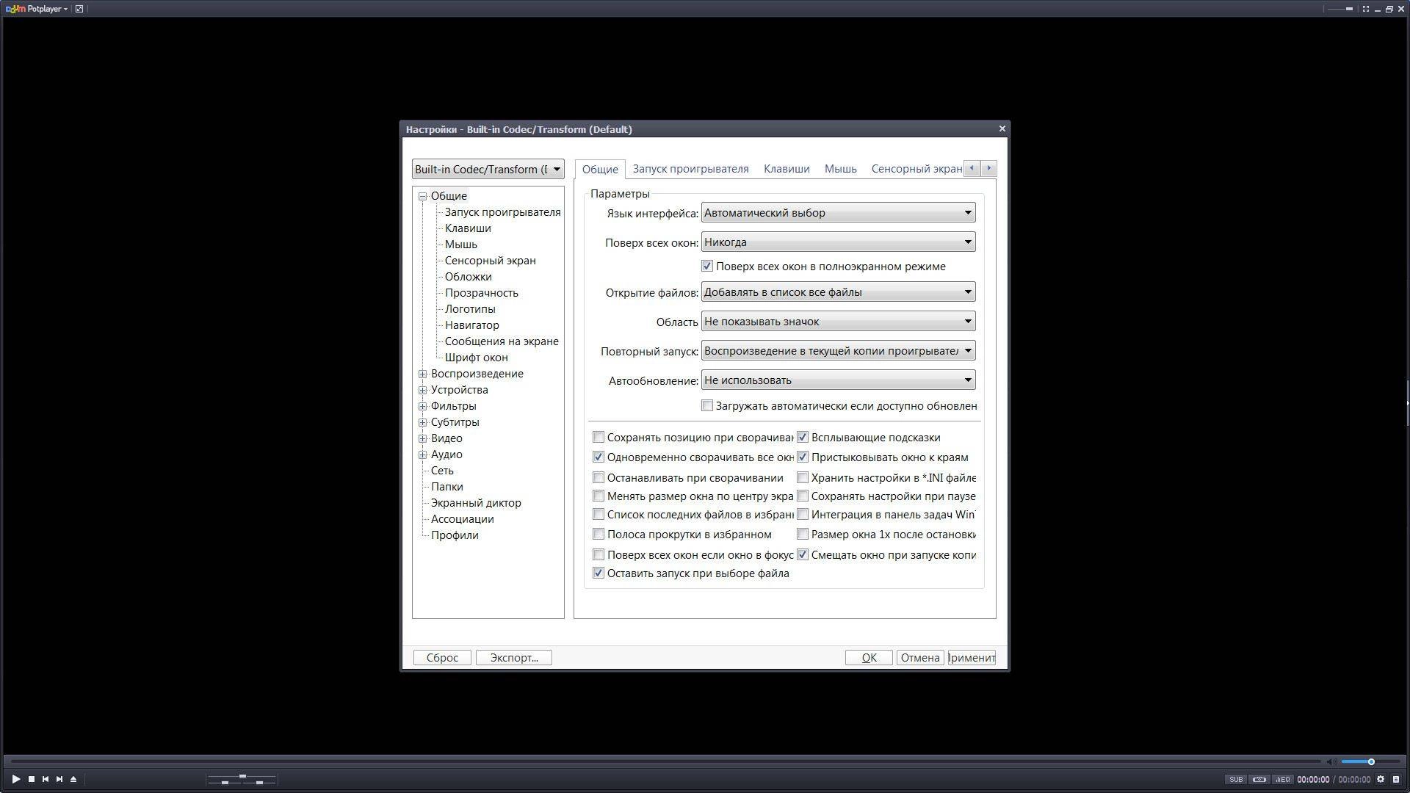Open the EQ equalizer button
Screen dimensions: 1410x793
point(1283,780)
